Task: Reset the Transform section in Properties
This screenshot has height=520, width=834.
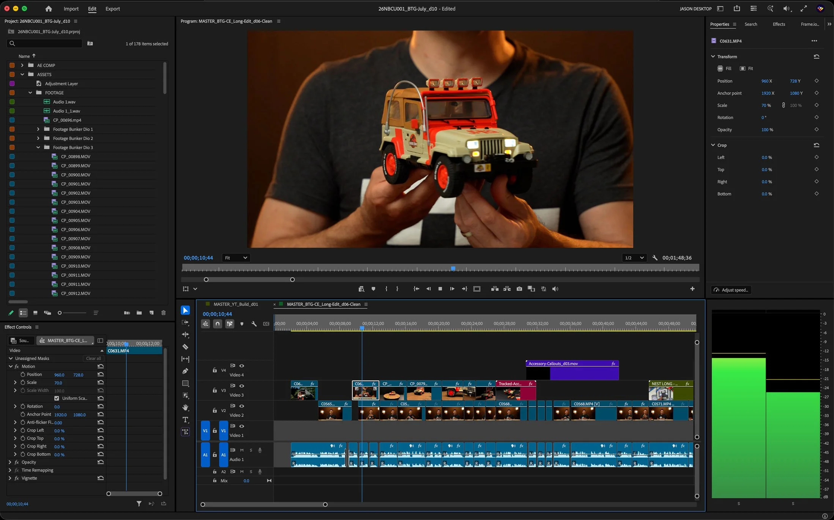Action: point(817,57)
